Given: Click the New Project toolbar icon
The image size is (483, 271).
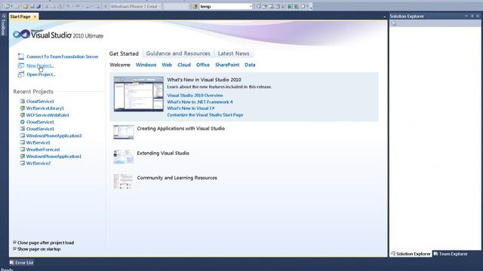Looking at the screenshot, I should click(x=8, y=6).
